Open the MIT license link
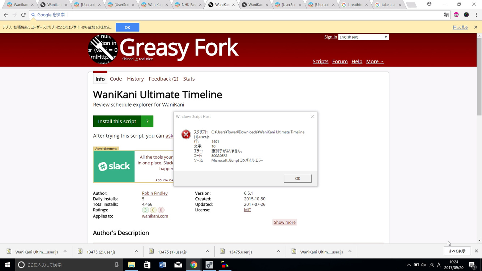 (x=248, y=210)
